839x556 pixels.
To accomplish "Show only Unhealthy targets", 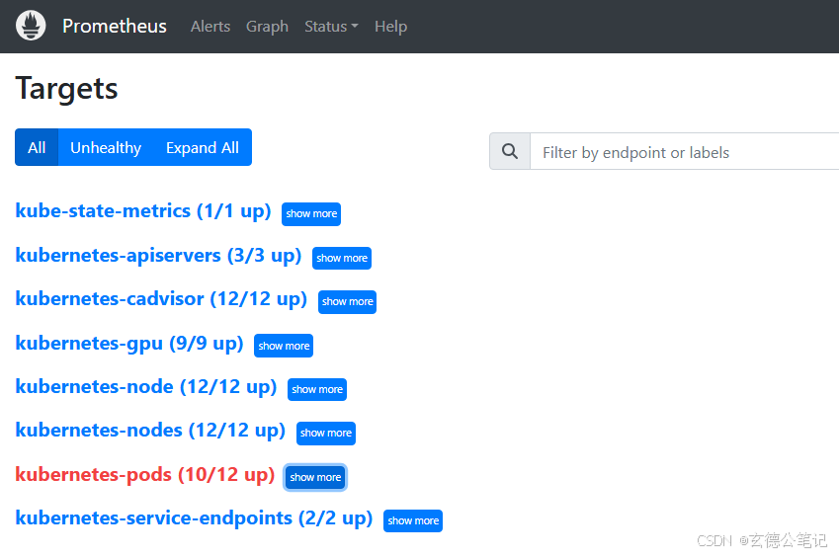I will click(x=106, y=147).
